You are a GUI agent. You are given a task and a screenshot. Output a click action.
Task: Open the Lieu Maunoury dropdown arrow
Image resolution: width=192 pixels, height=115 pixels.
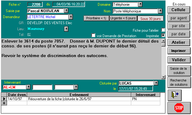coord(66,29)
